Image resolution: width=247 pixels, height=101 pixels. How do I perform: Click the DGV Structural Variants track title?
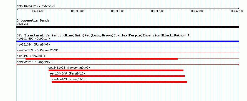pyautogui.click(x=103, y=35)
